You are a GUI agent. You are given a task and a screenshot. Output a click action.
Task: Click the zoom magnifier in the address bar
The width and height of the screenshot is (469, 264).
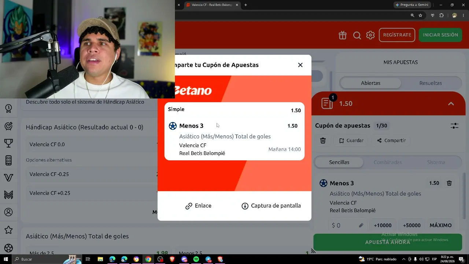(412, 15)
